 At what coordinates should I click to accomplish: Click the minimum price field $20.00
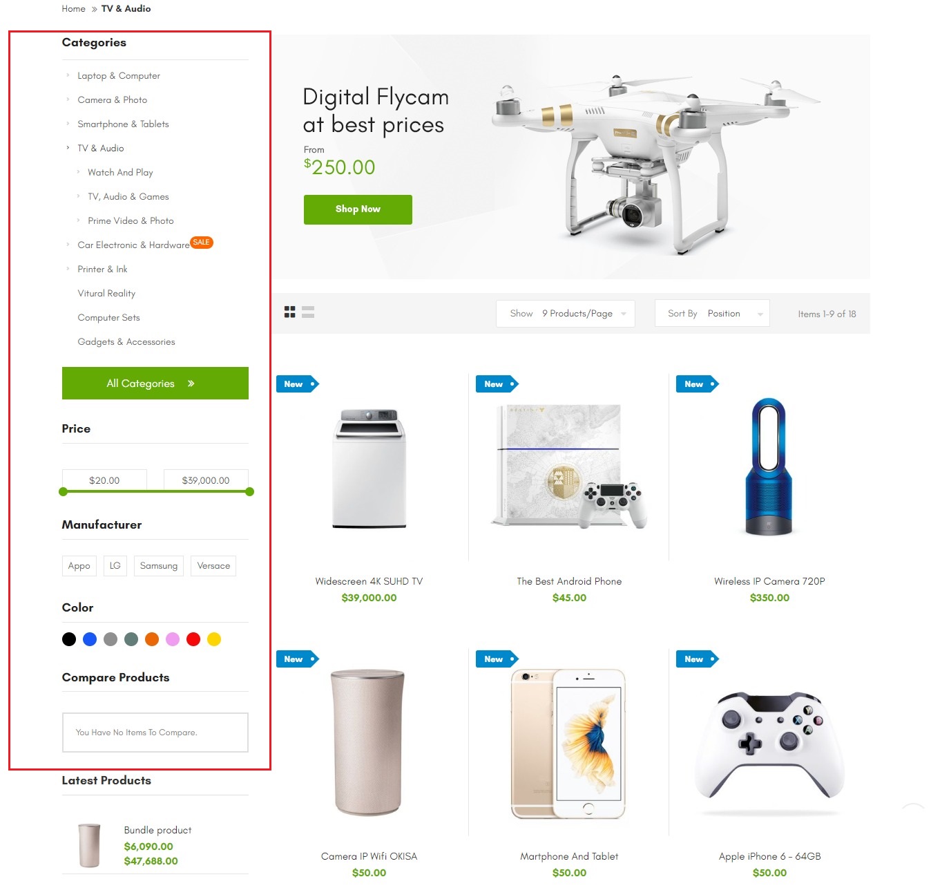tap(104, 480)
